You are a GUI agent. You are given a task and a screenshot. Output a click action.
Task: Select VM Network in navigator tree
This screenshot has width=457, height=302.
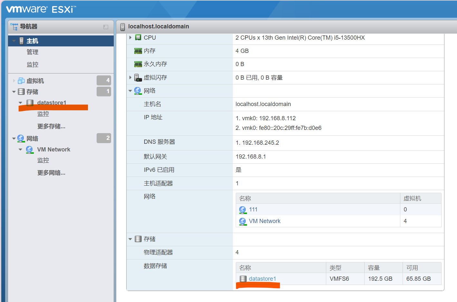click(53, 150)
